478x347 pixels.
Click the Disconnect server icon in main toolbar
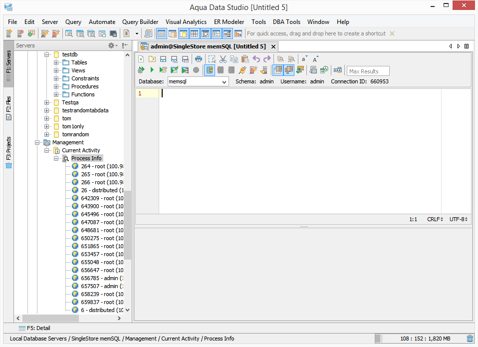point(55,33)
